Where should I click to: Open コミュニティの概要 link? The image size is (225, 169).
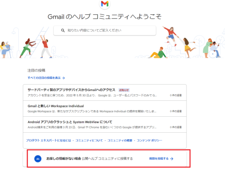[x=120, y=140]
